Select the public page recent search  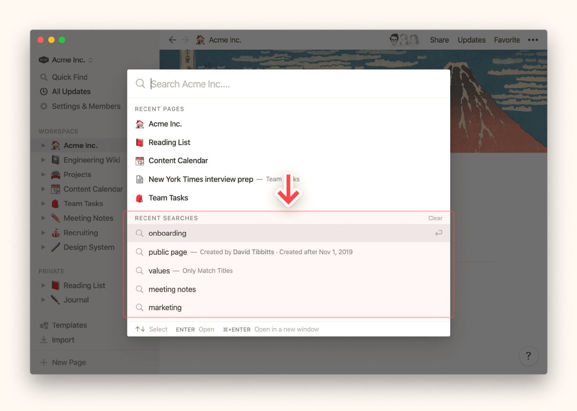(288, 252)
